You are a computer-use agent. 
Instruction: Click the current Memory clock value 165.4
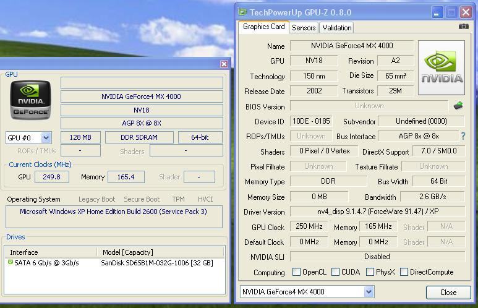[126, 177]
